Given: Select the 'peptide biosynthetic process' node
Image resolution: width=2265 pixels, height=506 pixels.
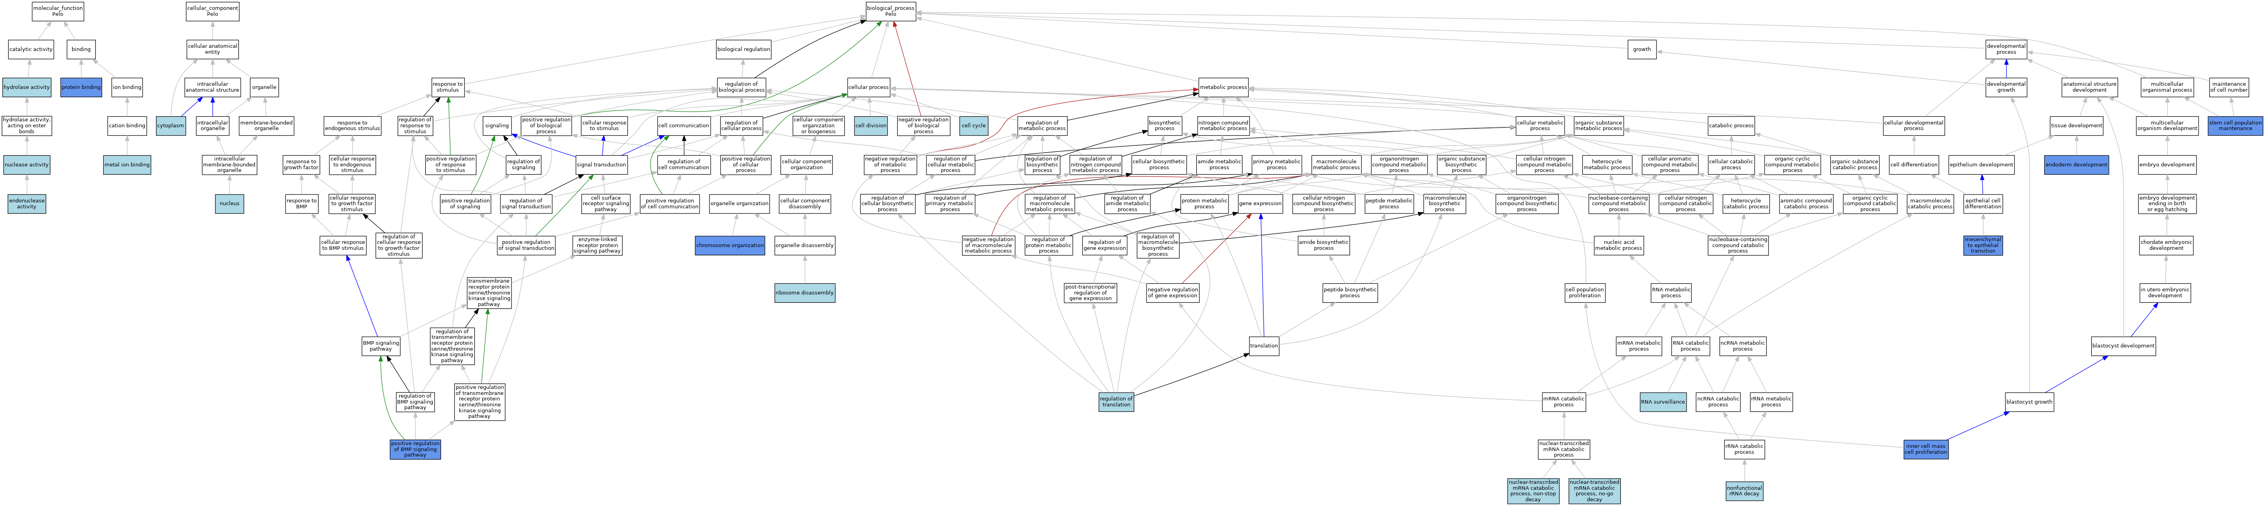Looking at the screenshot, I should click(x=1350, y=293).
